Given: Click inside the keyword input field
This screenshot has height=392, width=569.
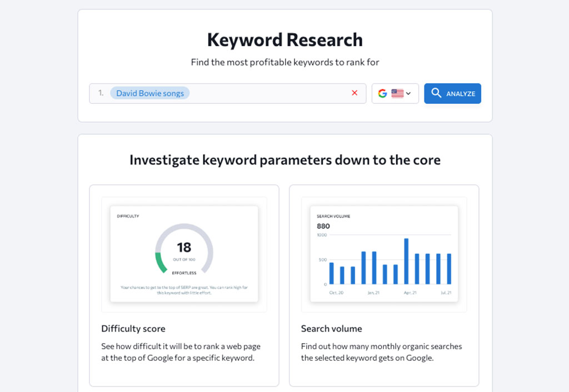Looking at the screenshot, I should coord(227,93).
